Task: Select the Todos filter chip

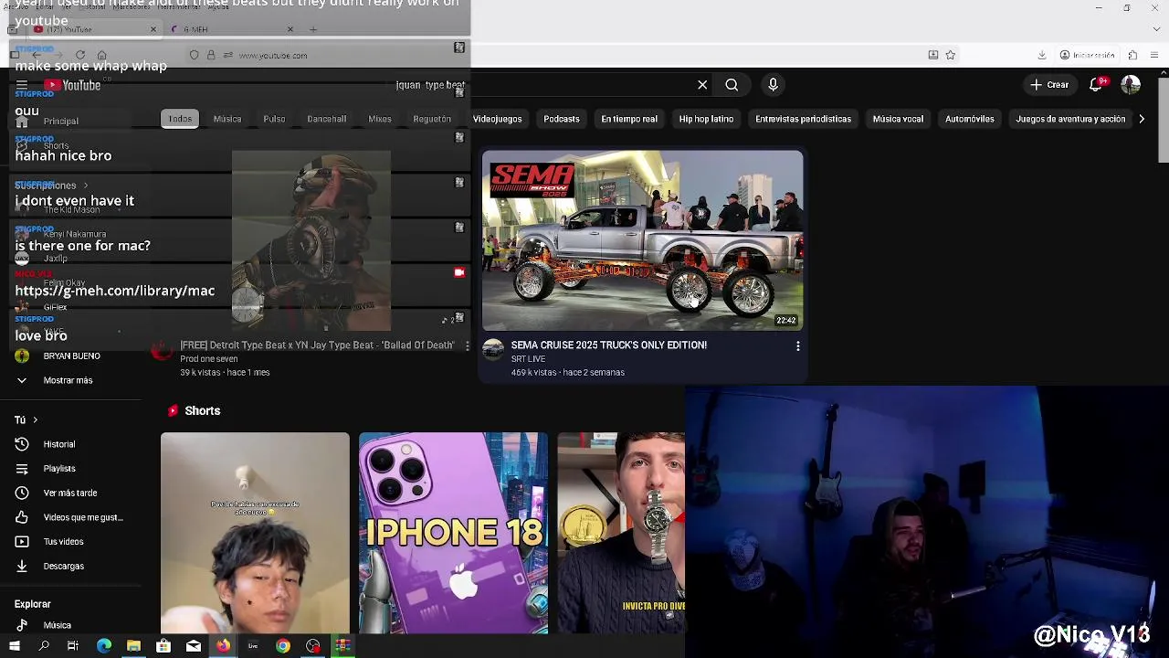Action: click(x=180, y=119)
